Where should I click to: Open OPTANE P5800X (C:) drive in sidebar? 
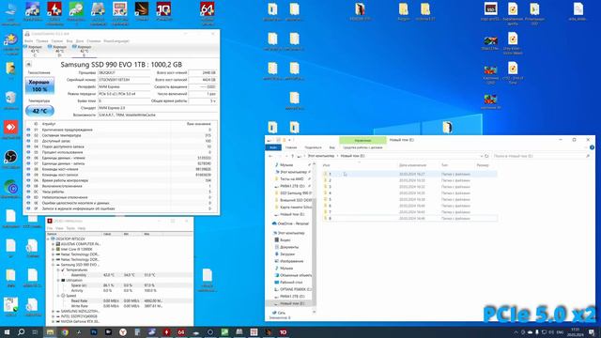click(292, 289)
